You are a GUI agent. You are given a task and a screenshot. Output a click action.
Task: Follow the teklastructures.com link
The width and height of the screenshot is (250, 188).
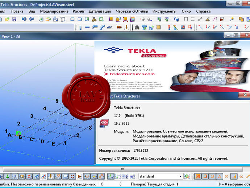tap(132, 74)
